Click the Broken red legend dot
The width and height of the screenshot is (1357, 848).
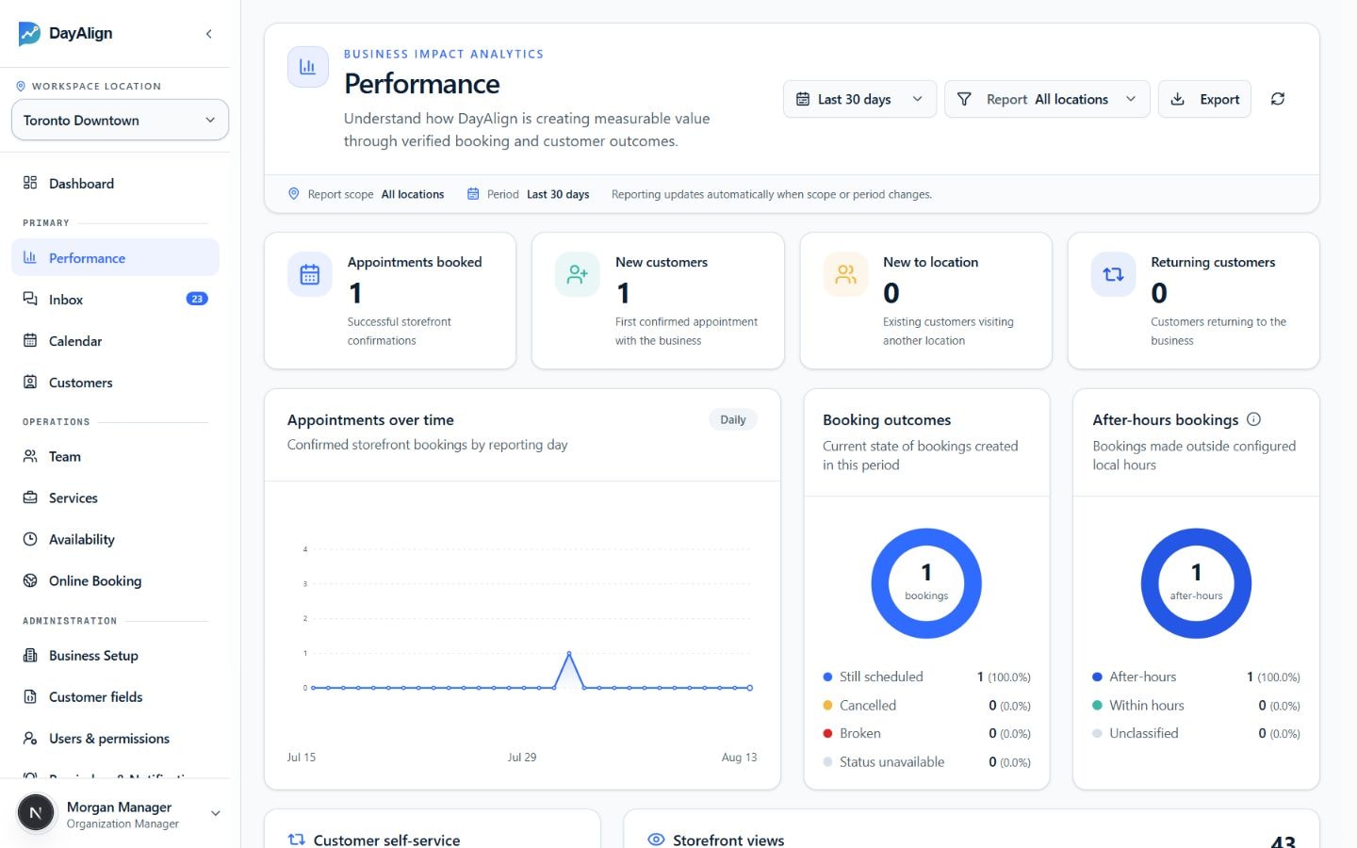pyautogui.click(x=827, y=733)
